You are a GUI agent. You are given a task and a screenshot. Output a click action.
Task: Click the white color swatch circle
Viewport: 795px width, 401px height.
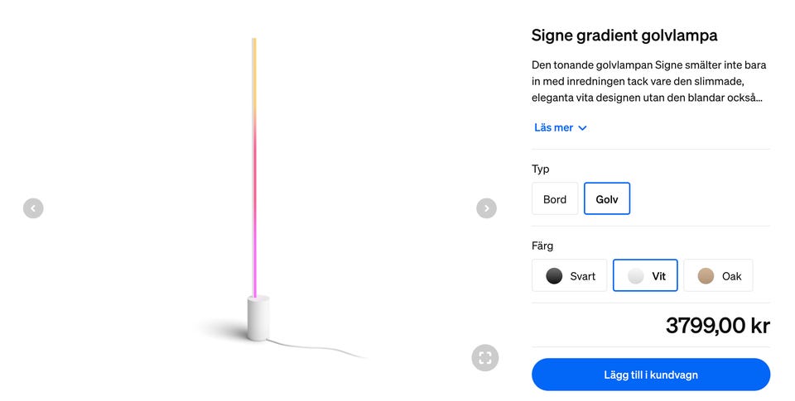(x=635, y=276)
